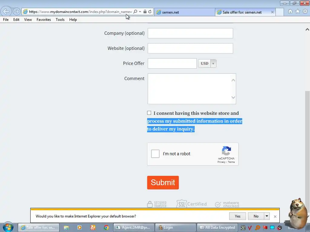
Task: Click the Website (optional) input field
Action: pos(190,48)
